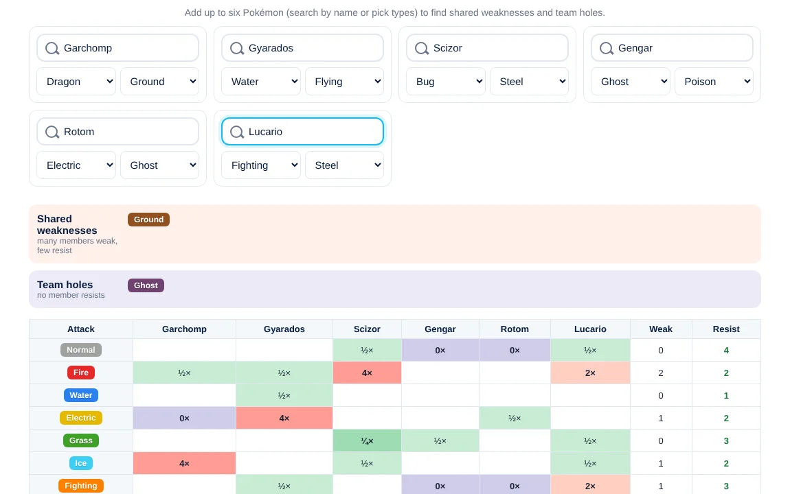Click the Scizor column header
The image size is (790, 494).
point(367,329)
